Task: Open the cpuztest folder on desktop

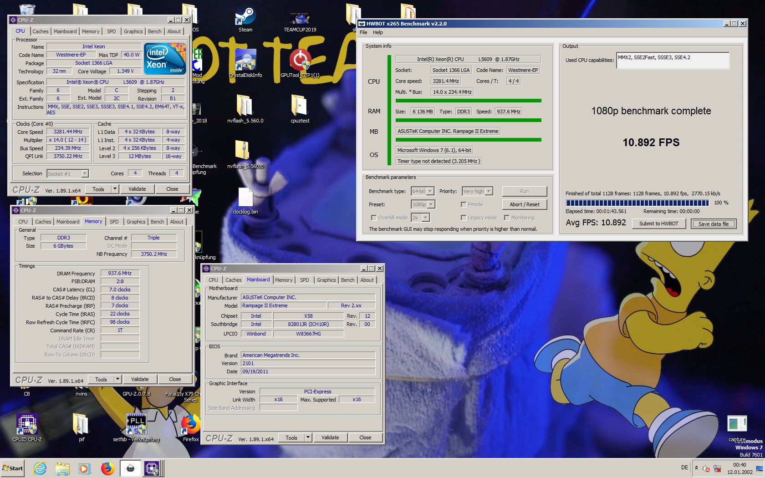Action: (300, 108)
